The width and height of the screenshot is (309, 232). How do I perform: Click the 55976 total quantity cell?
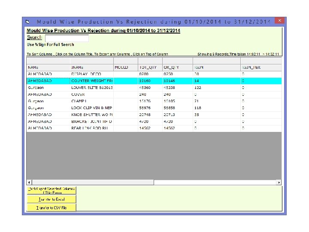click(x=150, y=108)
